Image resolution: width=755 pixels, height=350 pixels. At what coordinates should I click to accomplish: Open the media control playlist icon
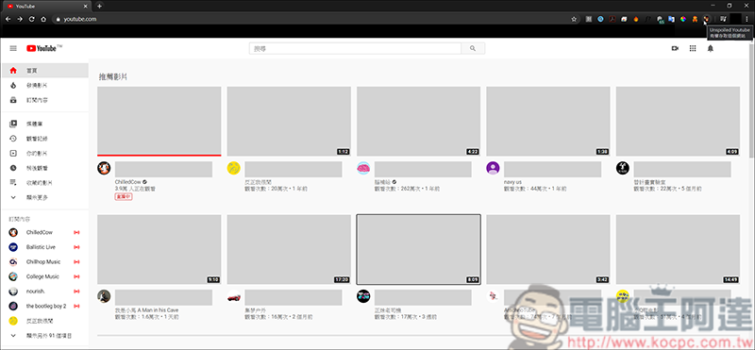pos(723,19)
